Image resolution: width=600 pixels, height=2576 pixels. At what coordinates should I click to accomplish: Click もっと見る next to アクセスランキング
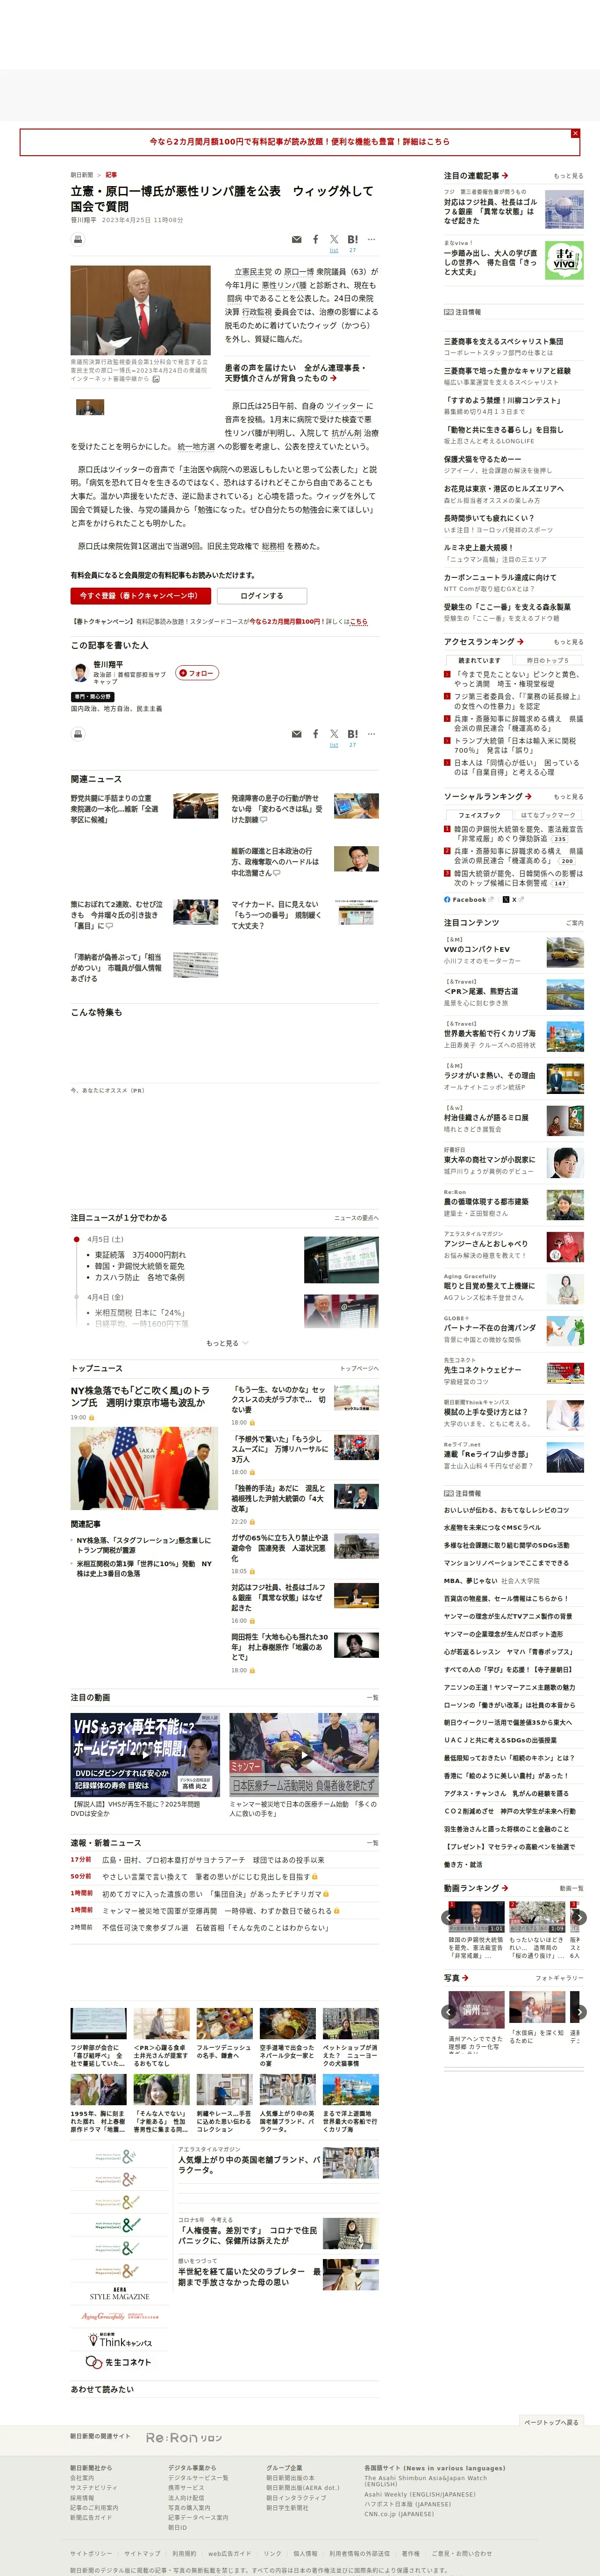(x=568, y=642)
